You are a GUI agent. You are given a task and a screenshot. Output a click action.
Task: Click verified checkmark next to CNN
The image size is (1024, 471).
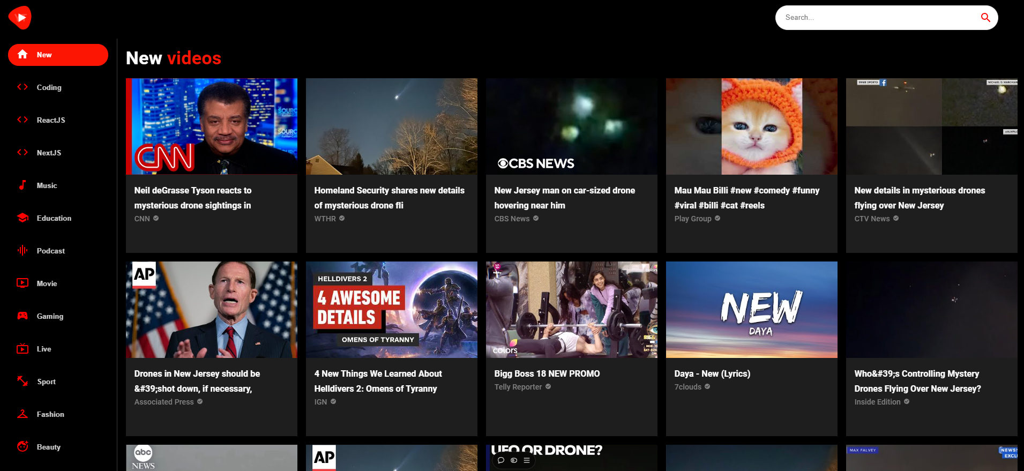click(156, 219)
